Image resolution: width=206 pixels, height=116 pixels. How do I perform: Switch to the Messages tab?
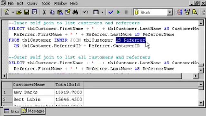pos(33,111)
